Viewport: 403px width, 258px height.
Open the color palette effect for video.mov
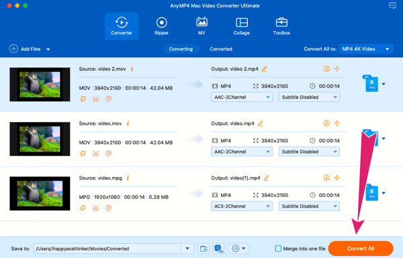point(108,153)
